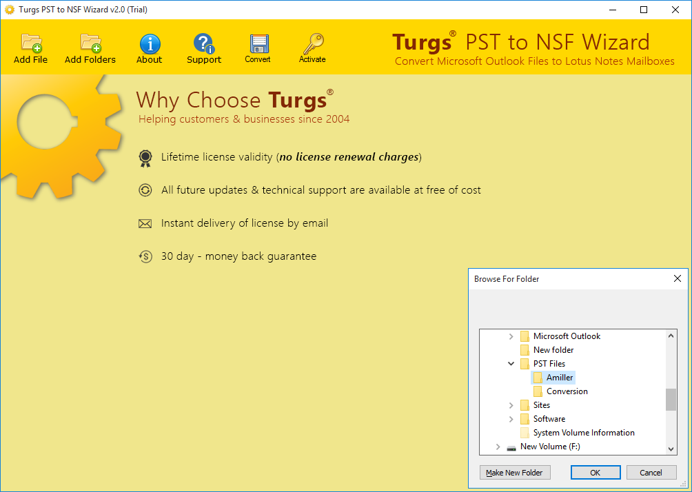Click the Add Folders toolbar icon
Screen dimensions: 692x492
(90, 43)
